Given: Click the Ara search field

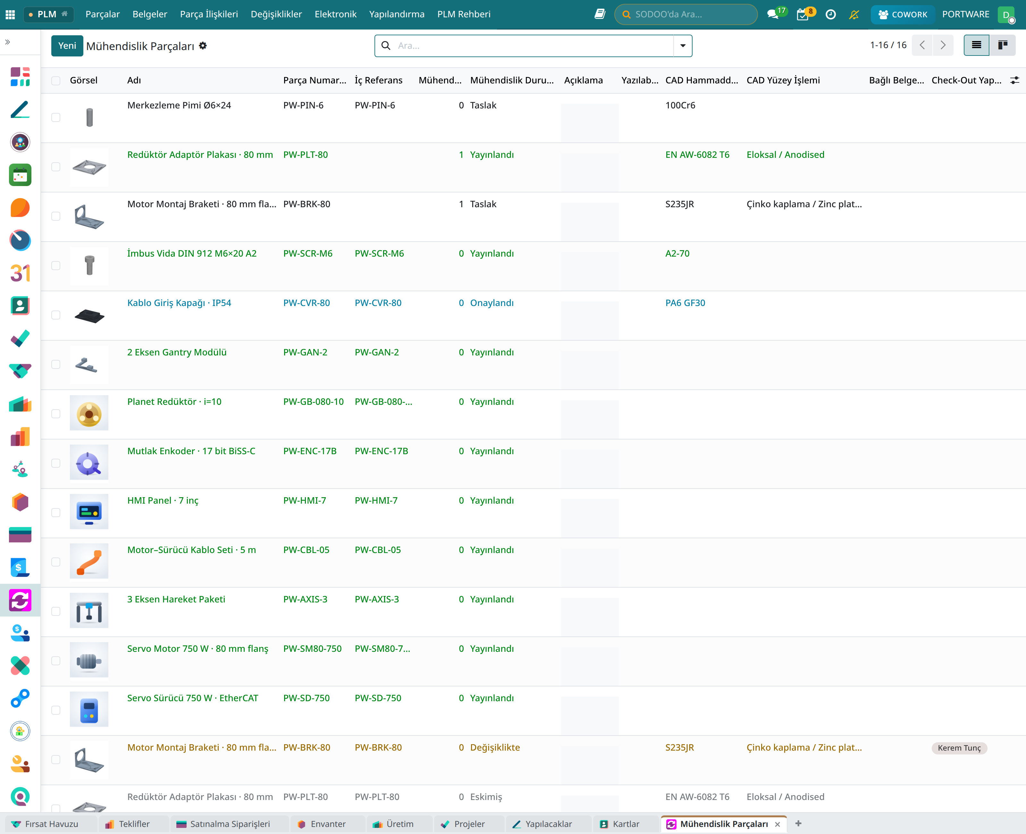Looking at the screenshot, I should click(x=533, y=46).
